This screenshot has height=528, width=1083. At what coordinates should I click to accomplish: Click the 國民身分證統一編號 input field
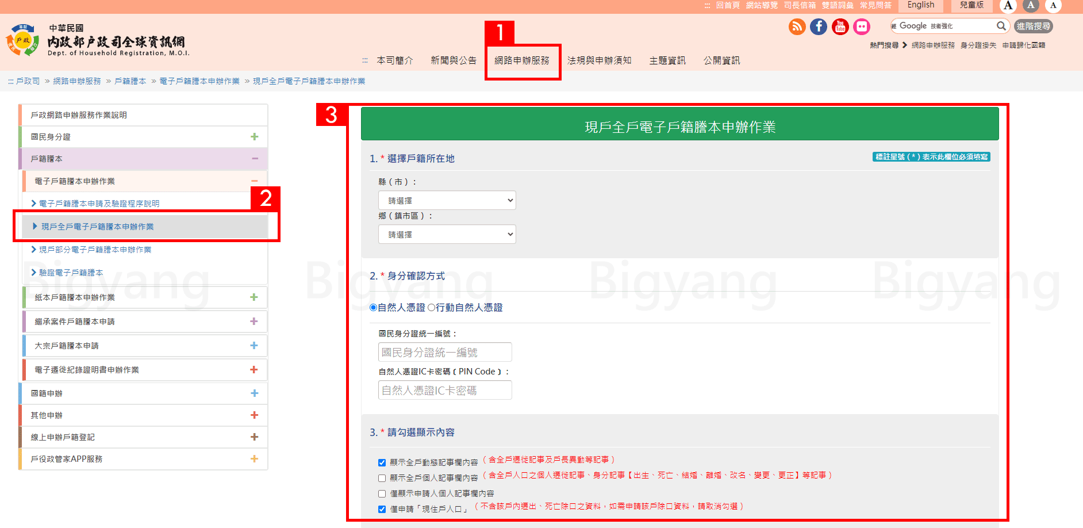coord(445,352)
